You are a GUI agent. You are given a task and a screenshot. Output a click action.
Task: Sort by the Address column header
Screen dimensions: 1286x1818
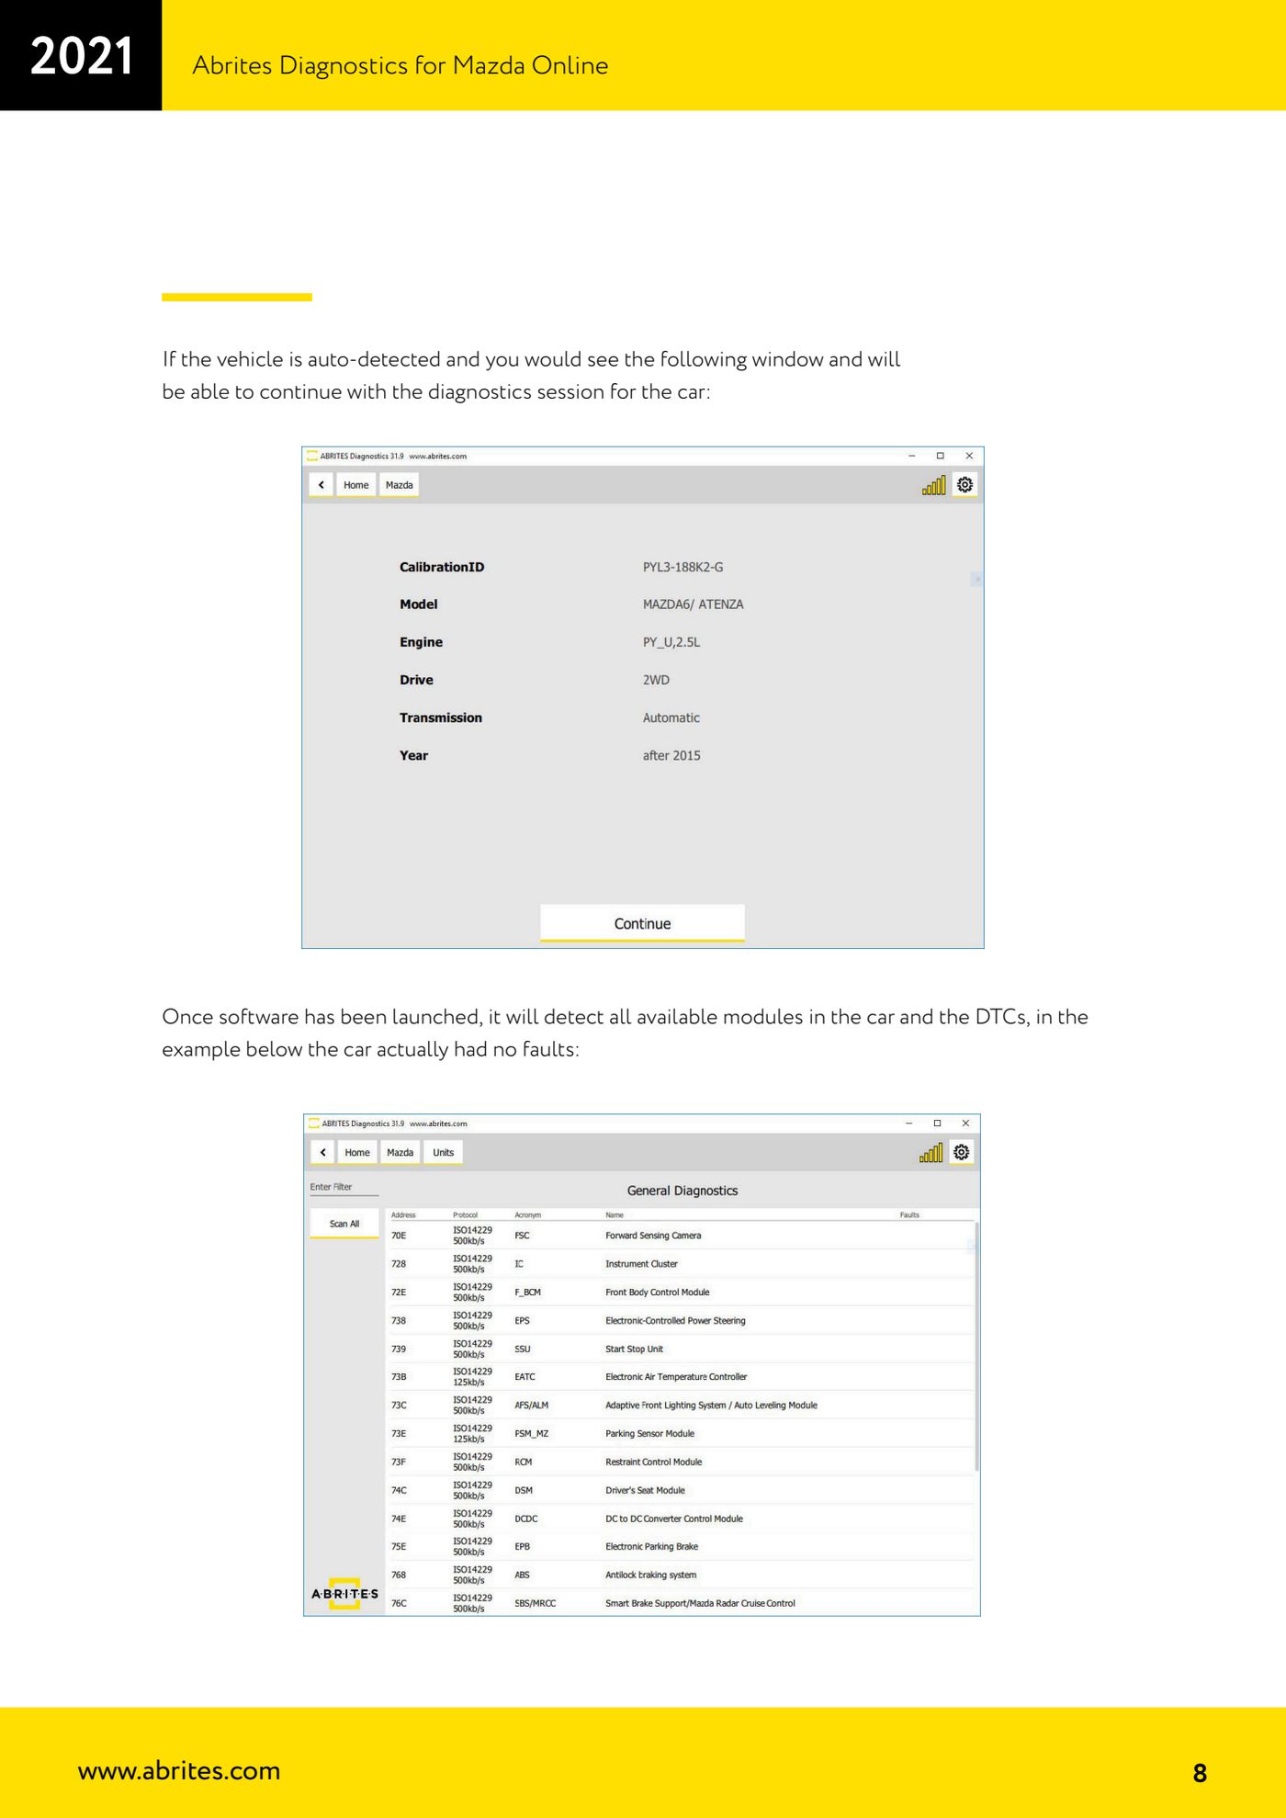403,1214
